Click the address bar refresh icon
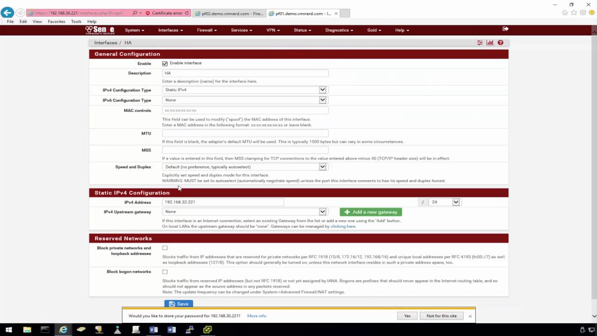597x336 pixels. coord(187,13)
